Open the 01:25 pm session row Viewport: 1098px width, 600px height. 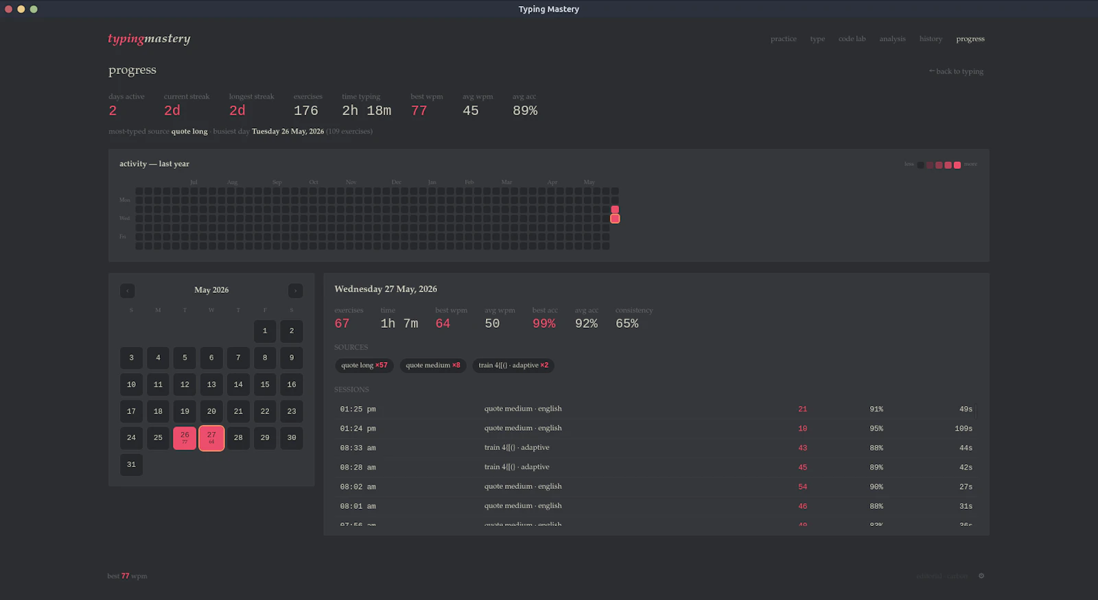tap(656, 409)
